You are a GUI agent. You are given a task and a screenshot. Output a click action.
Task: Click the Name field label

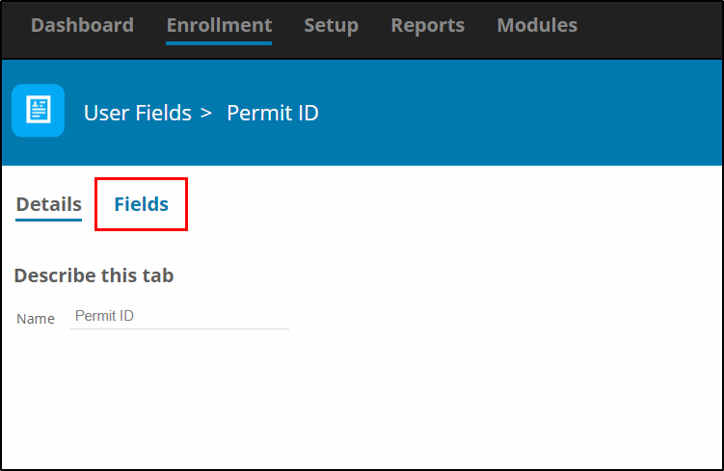pos(36,319)
